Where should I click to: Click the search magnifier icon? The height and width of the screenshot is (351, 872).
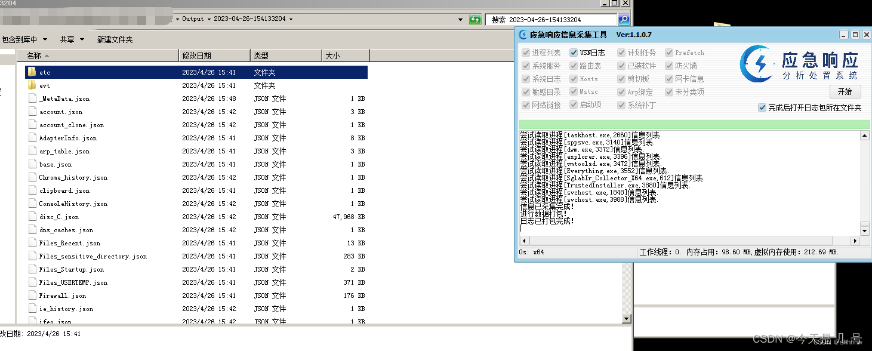pyautogui.click(x=624, y=19)
